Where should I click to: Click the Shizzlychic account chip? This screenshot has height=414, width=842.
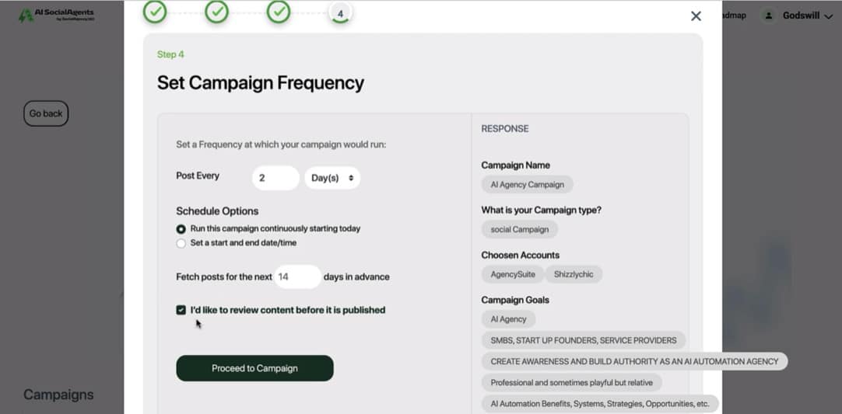tap(574, 274)
